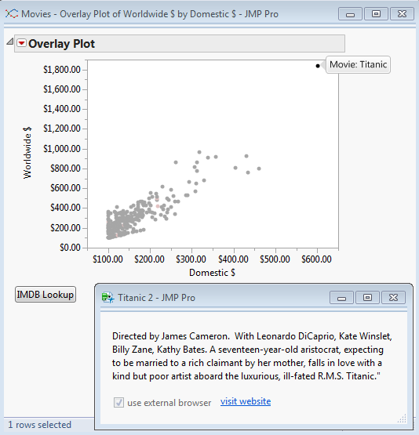Click the IMDB Lookup button
The width and height of the screenshot is (419, 435).
[46, 295]
